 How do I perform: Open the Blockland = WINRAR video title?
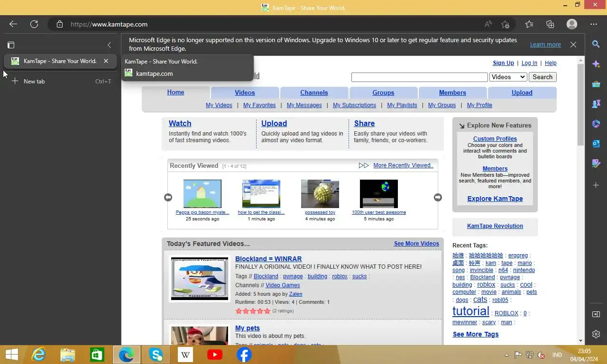[x=268, y=259]
